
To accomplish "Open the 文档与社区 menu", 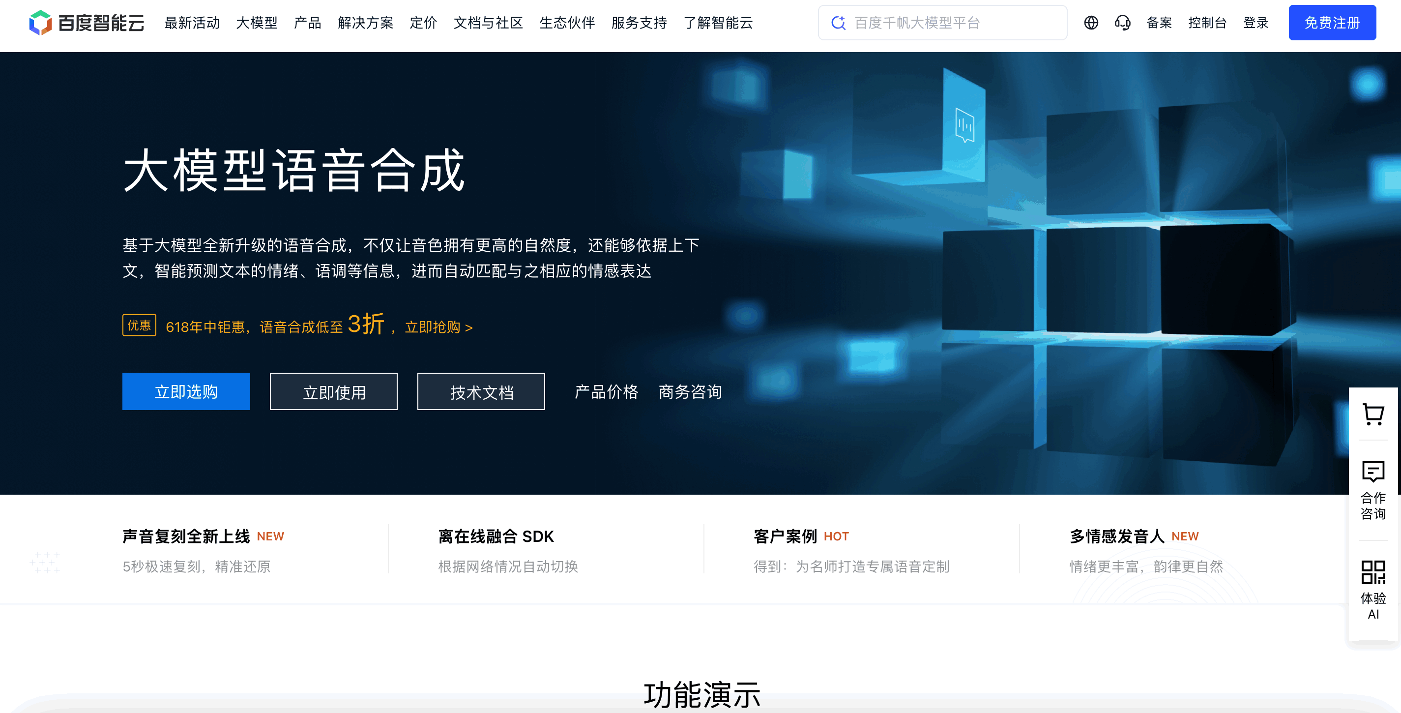I will click(488, 23).
